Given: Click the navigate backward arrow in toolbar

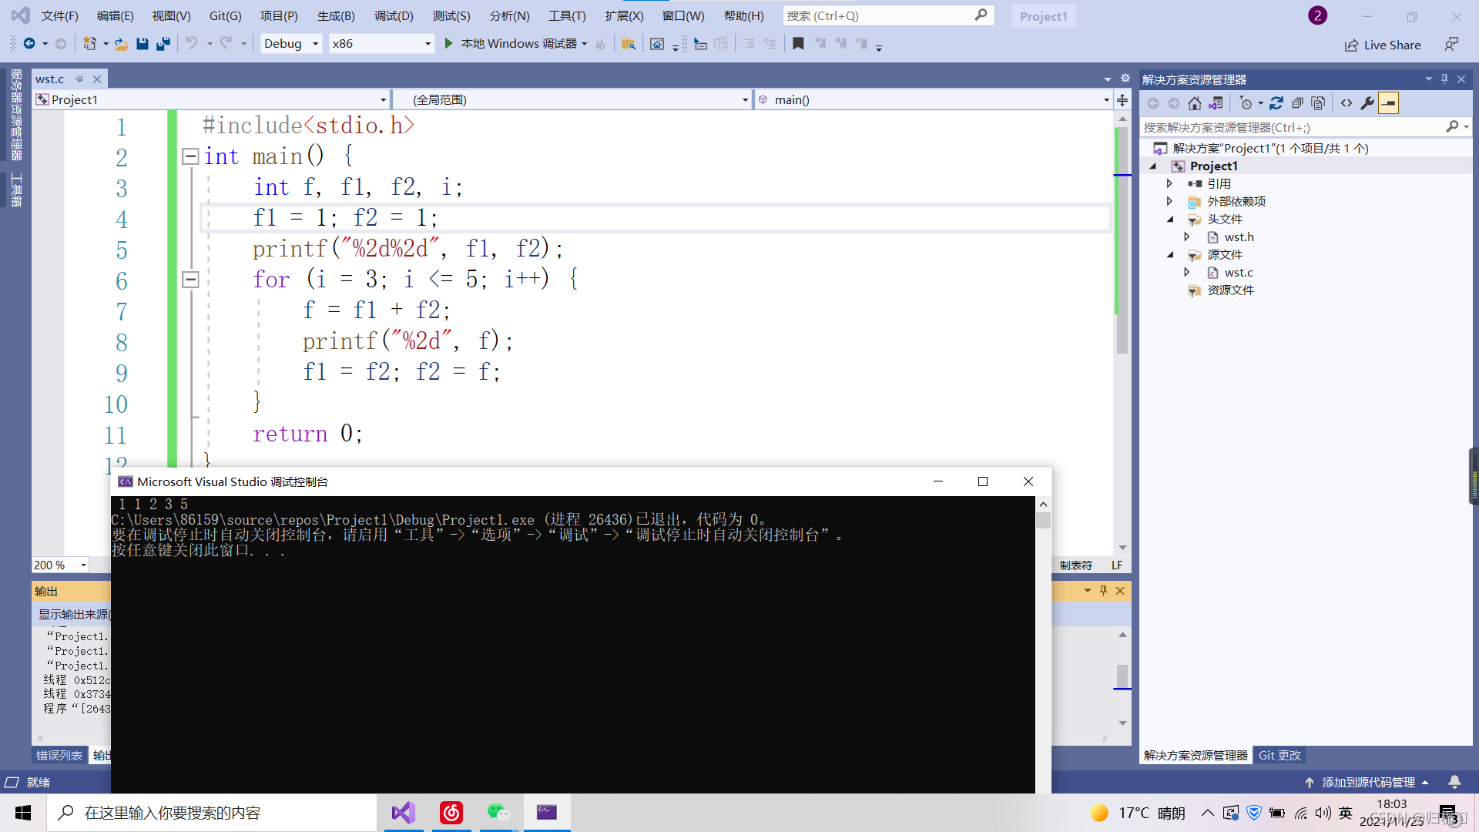Looking at the screenshot, I should click(x=29, y=44).
